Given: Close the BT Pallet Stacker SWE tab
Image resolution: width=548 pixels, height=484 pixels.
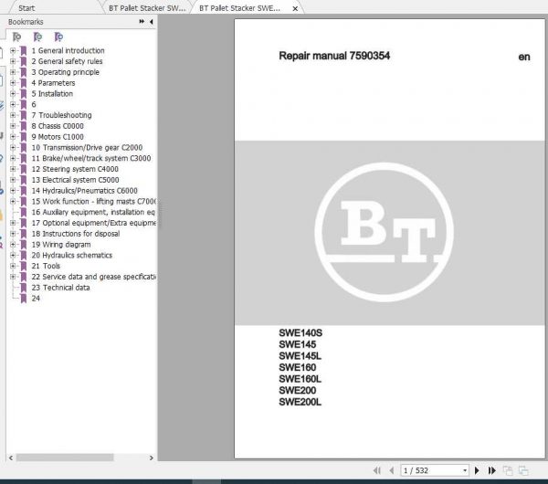Looking at the screenshot, I should pos(295,8).
